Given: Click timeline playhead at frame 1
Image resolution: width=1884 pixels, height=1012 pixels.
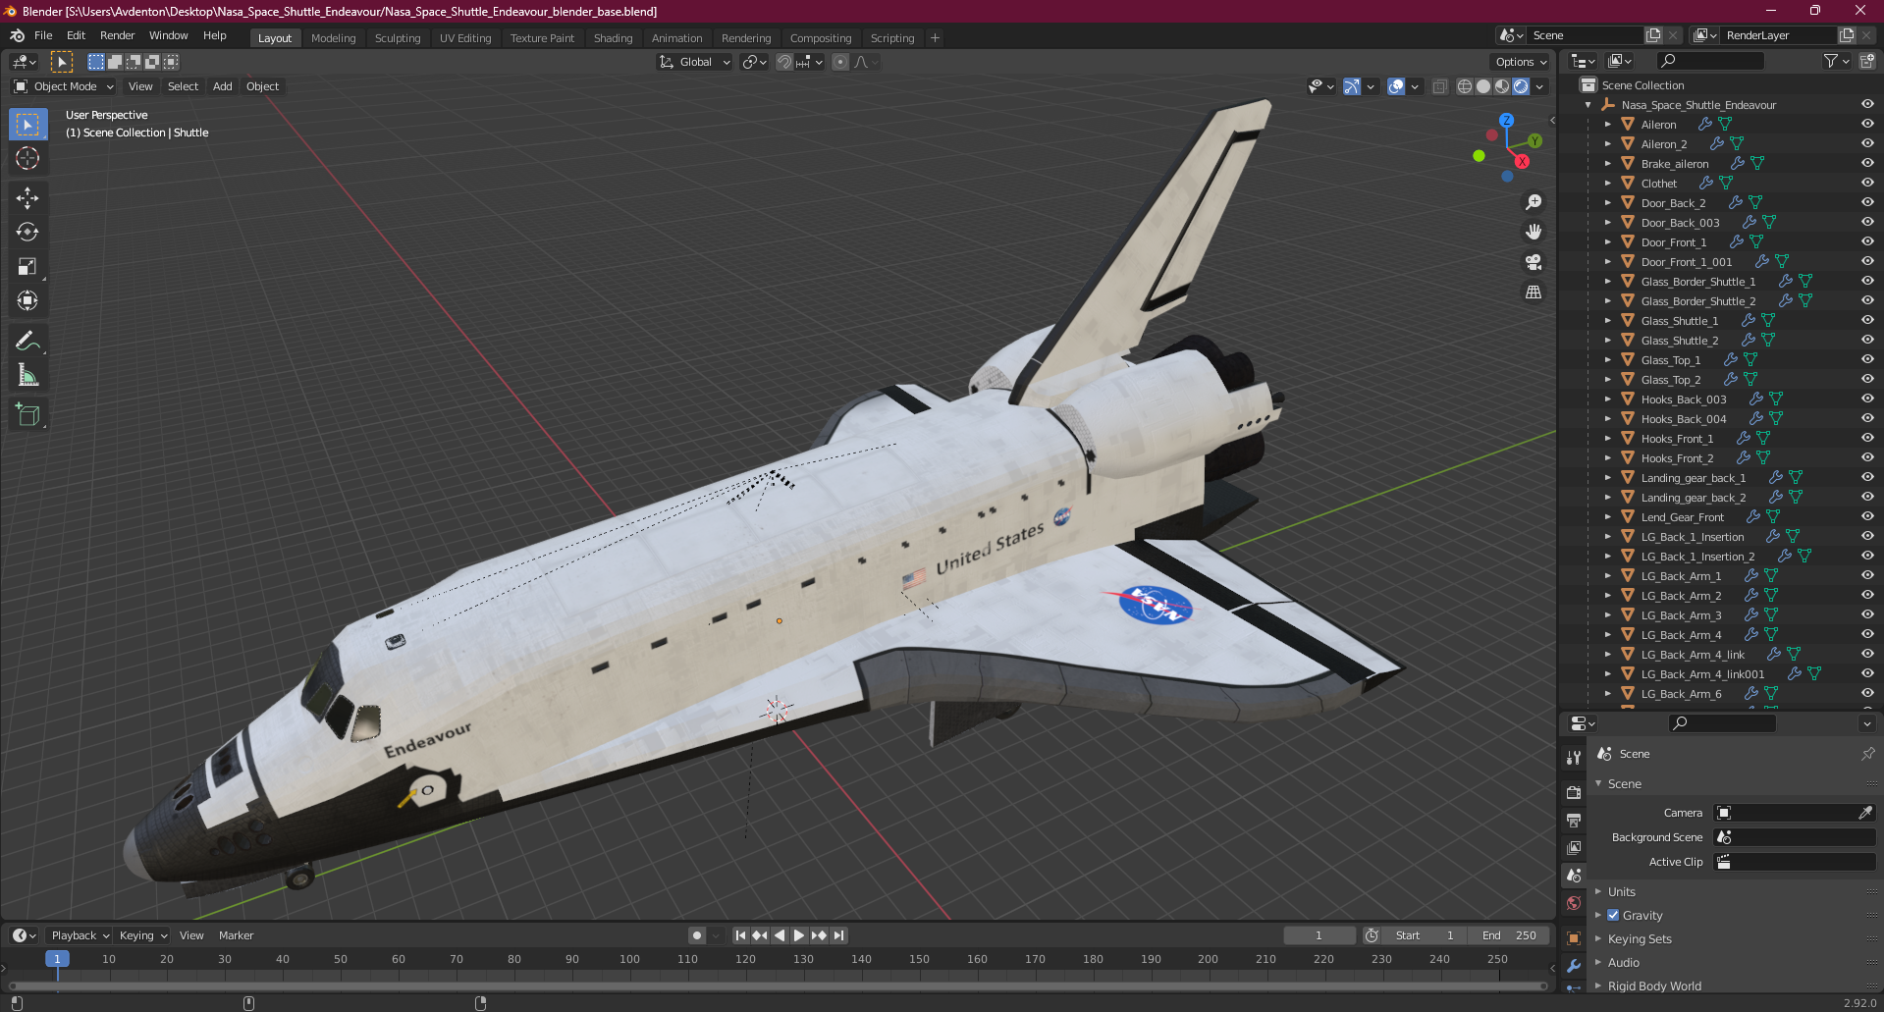Looking at the screenshot, I should coord(57,959).
